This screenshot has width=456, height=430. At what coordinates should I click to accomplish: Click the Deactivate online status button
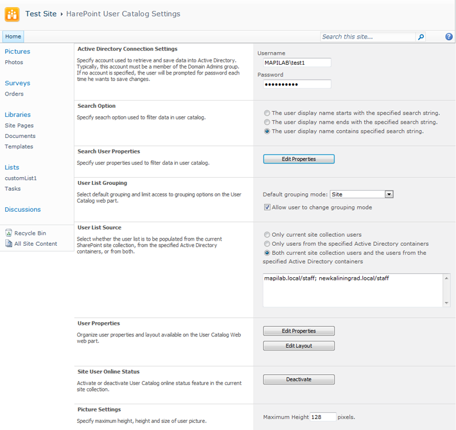click(299, 379)
